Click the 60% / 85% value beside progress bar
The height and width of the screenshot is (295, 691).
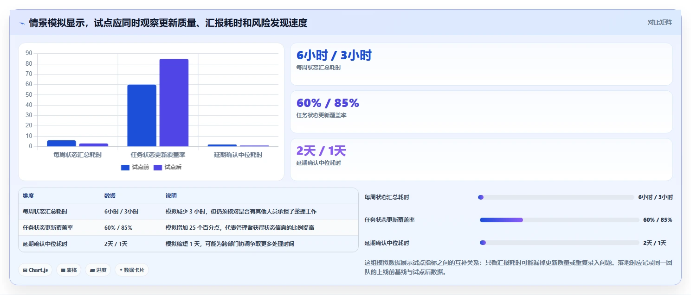pyautogui.click(x=658, y=220)
